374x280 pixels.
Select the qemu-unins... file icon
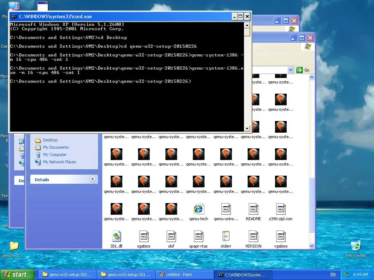point(226,209)
